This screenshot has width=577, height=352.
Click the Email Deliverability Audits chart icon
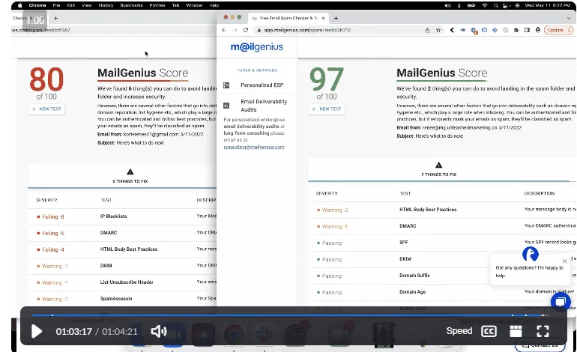(226, 106)
